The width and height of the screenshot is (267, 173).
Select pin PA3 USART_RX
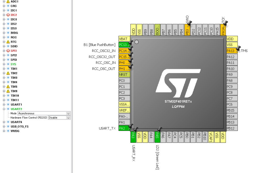click(133, 137)
